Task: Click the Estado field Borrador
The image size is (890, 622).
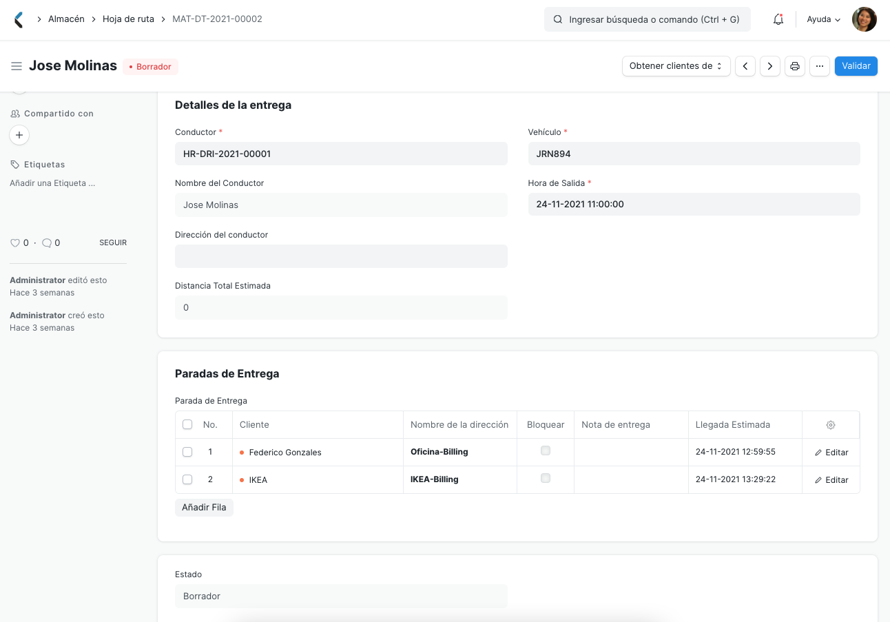Action: [x=341, y=597]
